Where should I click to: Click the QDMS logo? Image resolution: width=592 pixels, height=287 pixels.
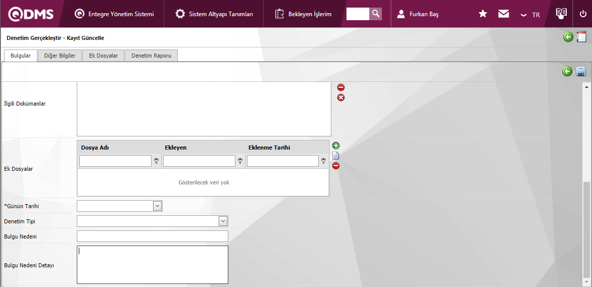tap(31, 14)
